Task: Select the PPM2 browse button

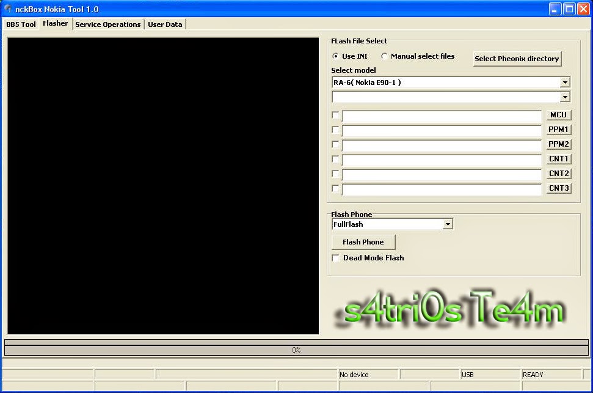Action: pos(559,144)
